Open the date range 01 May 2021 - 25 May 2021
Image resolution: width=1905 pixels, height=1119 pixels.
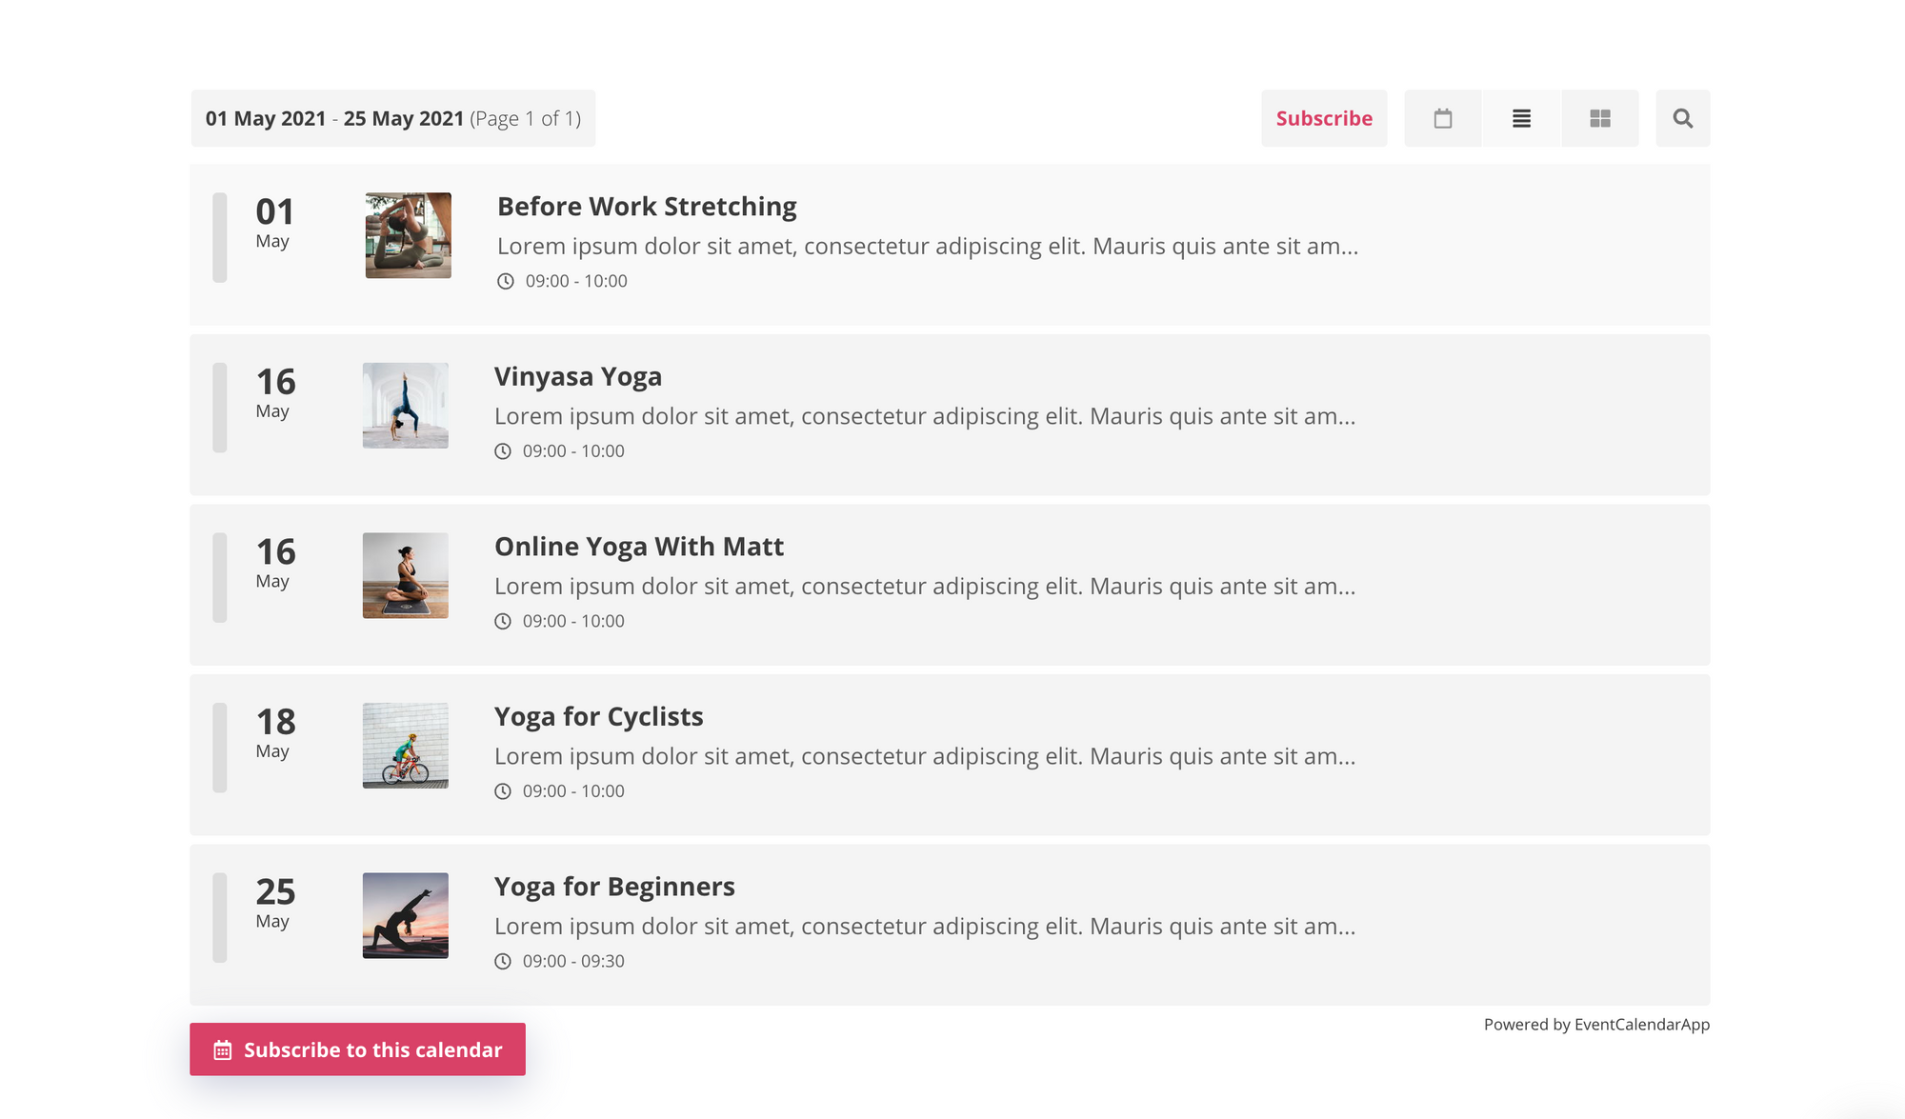(x=393, y=118)
